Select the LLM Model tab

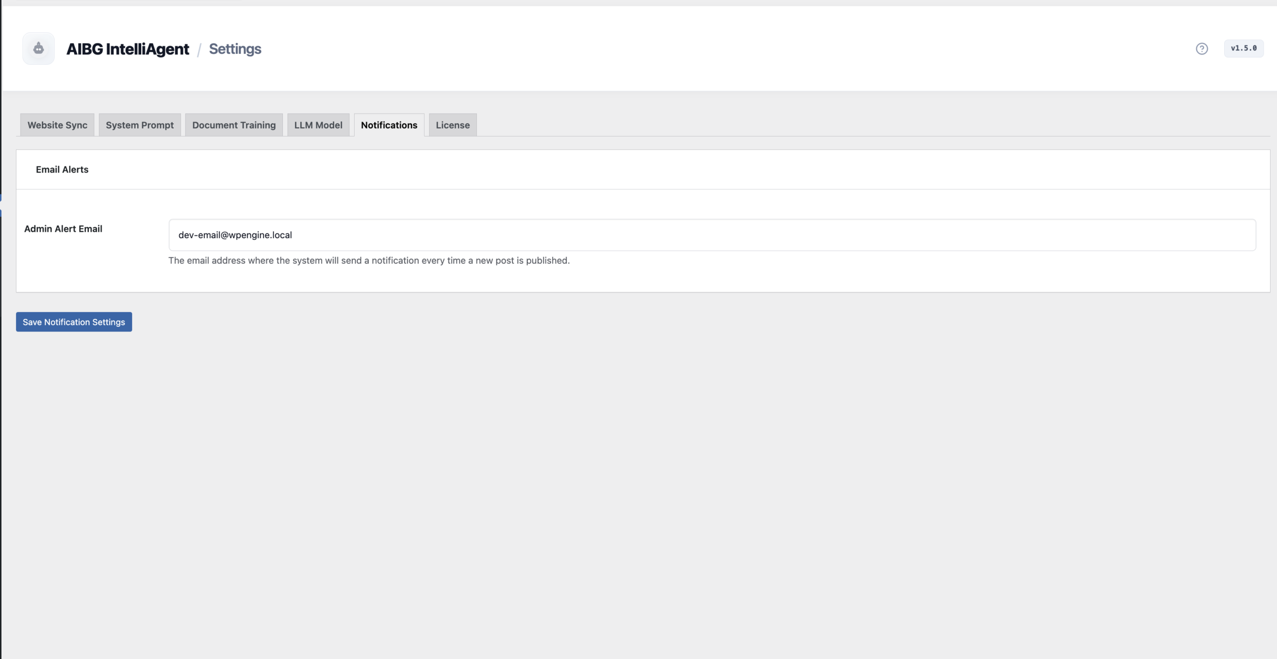coord(318,125)
